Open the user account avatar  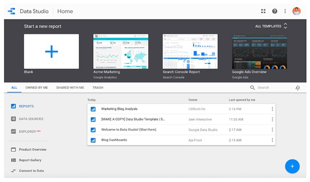(x=296, y=11)
